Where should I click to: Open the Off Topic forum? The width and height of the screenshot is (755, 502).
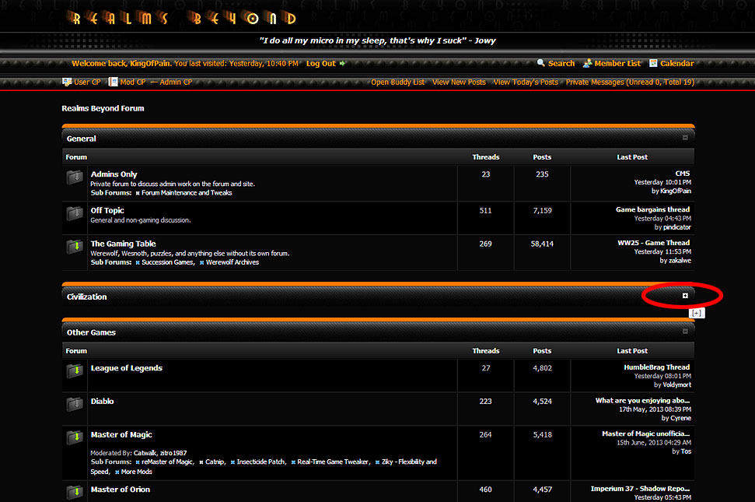pyautogui.click(x=107, y=210)
